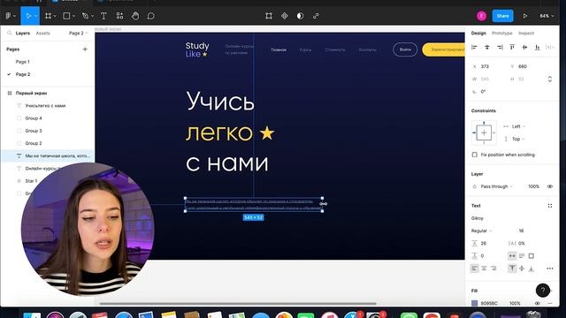Open the shape tools dropdown arrow
Image resolution: width=566 pixels, height=318 pixels.
point(73,16)
